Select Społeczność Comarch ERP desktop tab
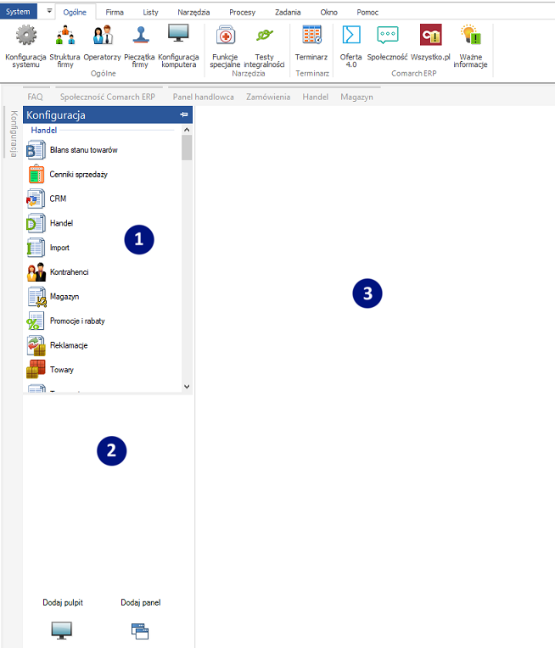The width and height of the screenshot is (555, 648). click(108, 97)
